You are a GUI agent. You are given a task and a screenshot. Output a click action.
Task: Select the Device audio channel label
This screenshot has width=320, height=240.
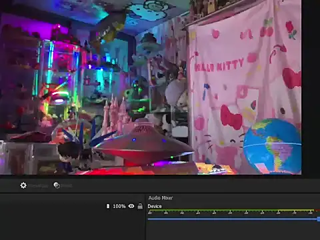(155, 206)
